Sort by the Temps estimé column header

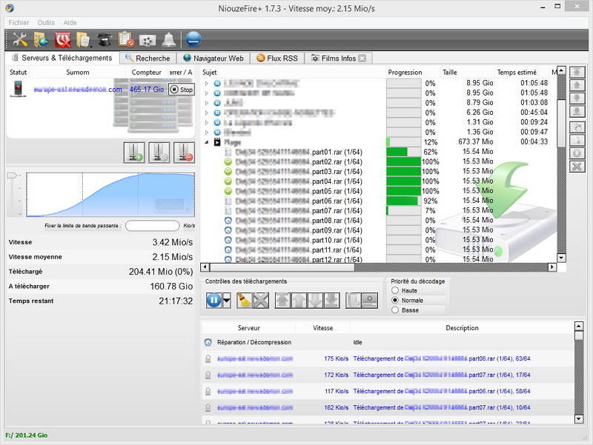[x=517, y=72]
